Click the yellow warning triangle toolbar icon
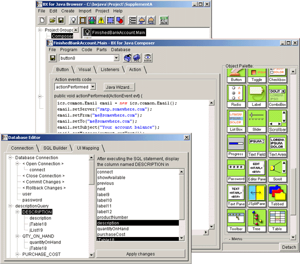Image resolution: width=300 pixels, height=264 pixels. pos(101,20)
